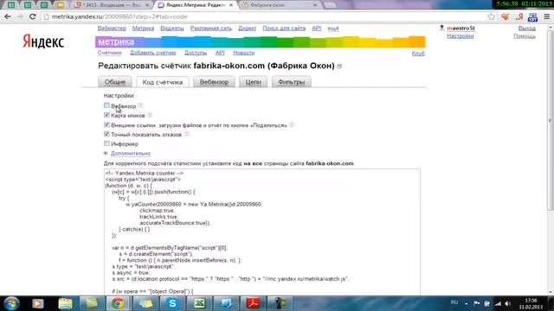
Task: Click the Выход logout link
Action: coord(527,28)
